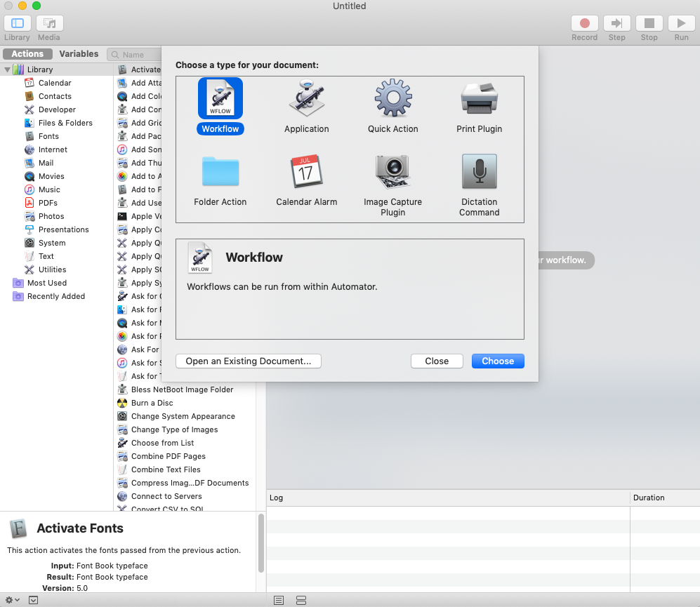The height and width of the screenshot is (607, 700).
Task: Select Calendar in the library list
Action: 55,83
